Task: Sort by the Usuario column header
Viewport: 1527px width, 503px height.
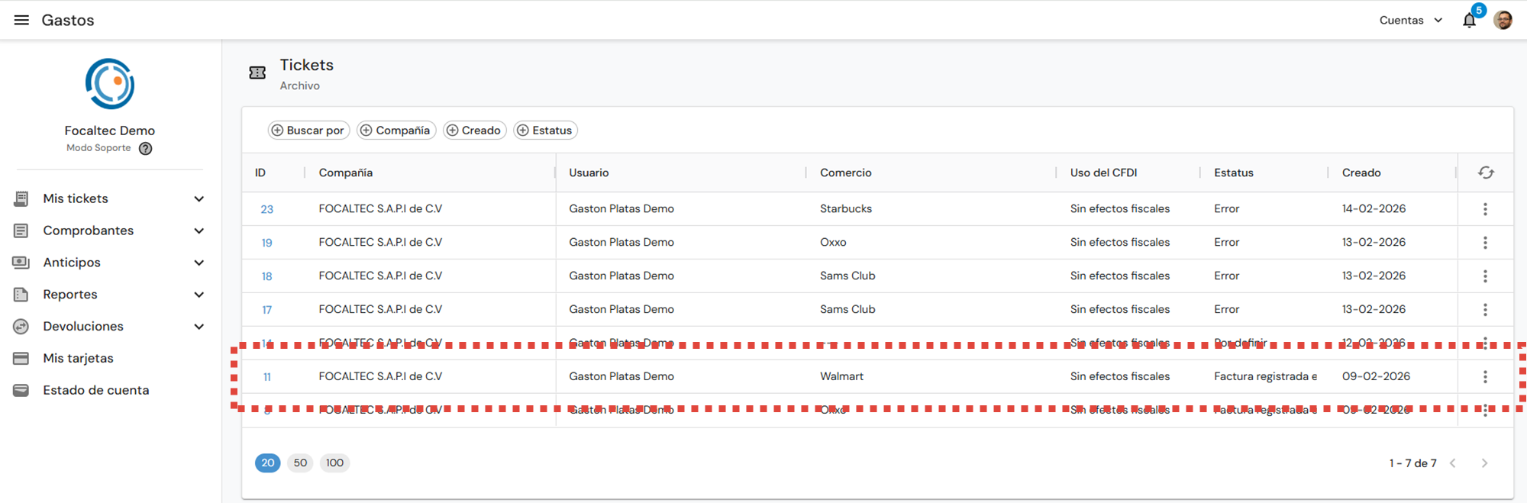Action: [589, 173]
